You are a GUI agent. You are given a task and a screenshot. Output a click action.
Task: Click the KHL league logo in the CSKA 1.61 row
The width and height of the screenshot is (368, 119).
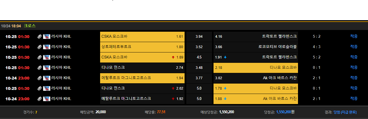(47, 37)
